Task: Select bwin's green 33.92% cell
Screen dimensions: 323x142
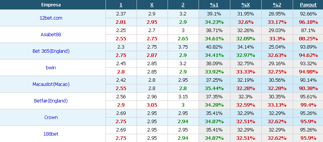Action: pyautogui.click(x=214, y=72)
